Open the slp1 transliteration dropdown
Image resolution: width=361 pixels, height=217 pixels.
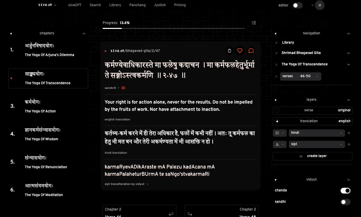317,144
